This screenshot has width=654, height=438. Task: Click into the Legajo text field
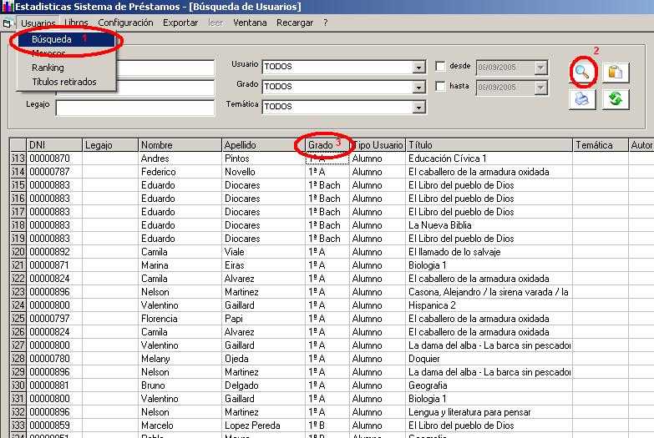tap(134, 107)
